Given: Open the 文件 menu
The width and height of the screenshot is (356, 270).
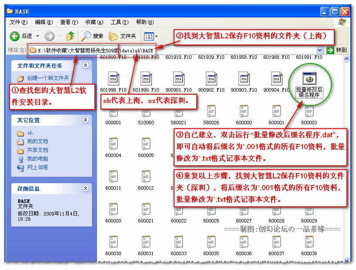Looking at the screenshot, I should point(19,22).
